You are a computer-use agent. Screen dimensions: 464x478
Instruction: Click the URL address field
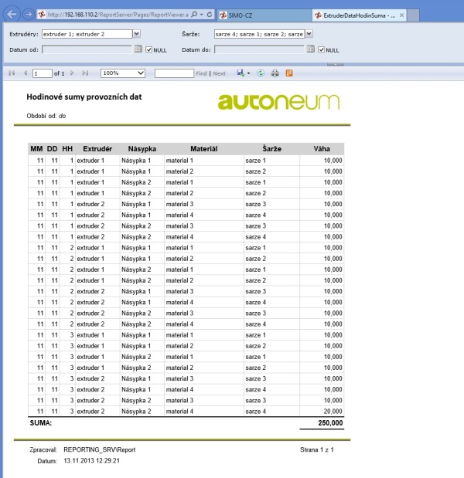click(118, 15)
